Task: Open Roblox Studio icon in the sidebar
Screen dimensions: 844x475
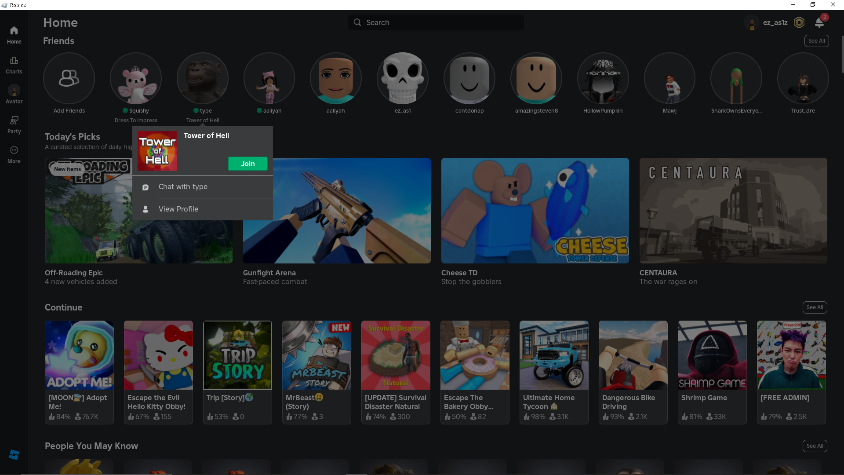Action: tap(14, 455)
